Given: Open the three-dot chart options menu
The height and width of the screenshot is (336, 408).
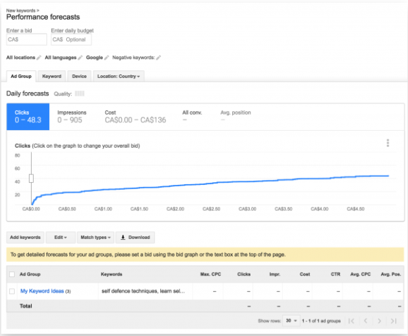Looking at the screenshot, I should 388,143.
